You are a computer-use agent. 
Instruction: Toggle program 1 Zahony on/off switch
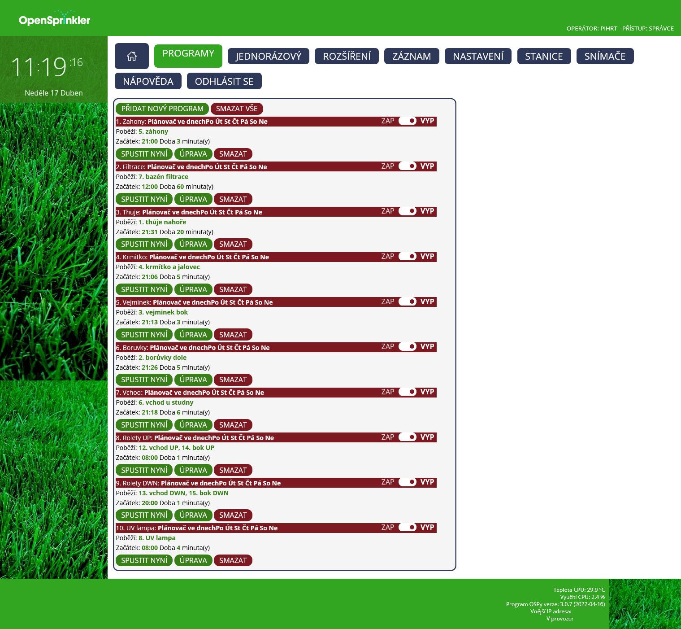coord(408,121)
